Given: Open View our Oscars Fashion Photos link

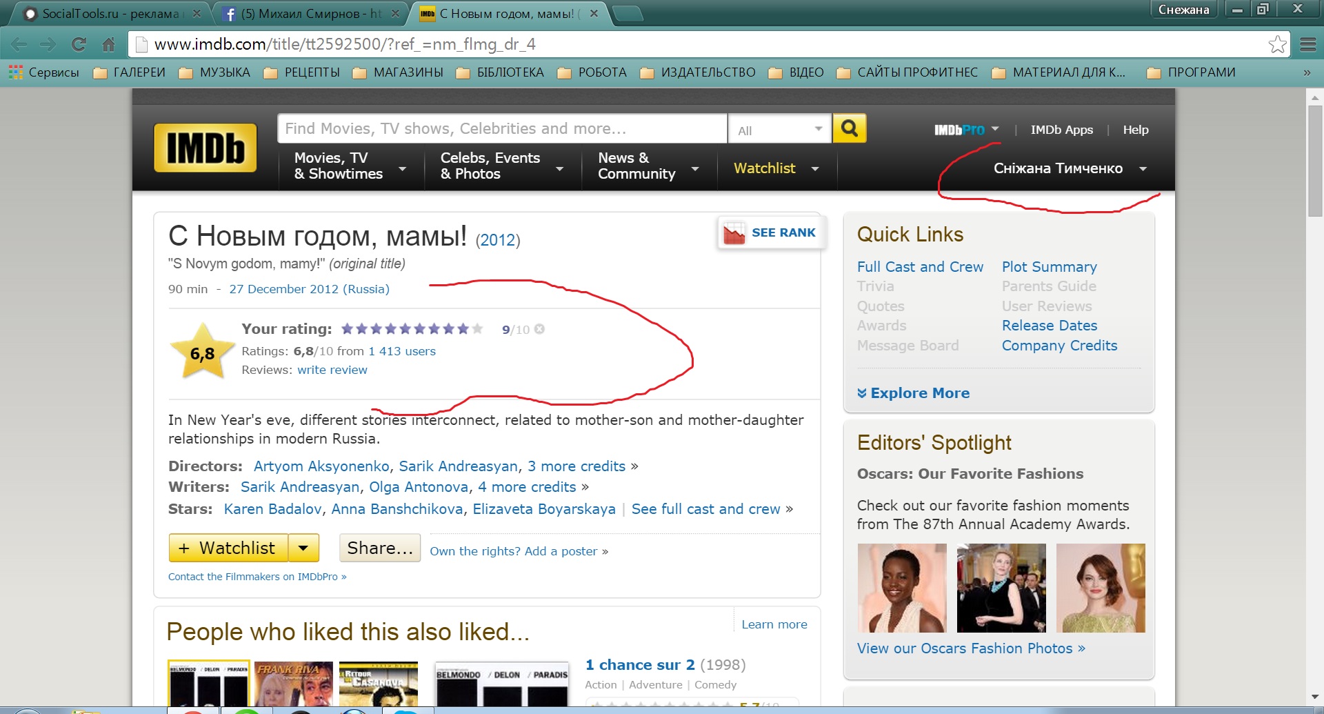Looking at the screenshot, I should pos(971,648).
